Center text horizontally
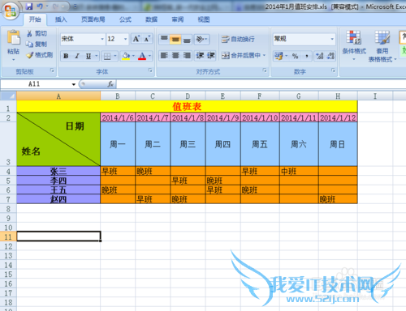Viewport: 406px width, 311px height. point(175,55)
